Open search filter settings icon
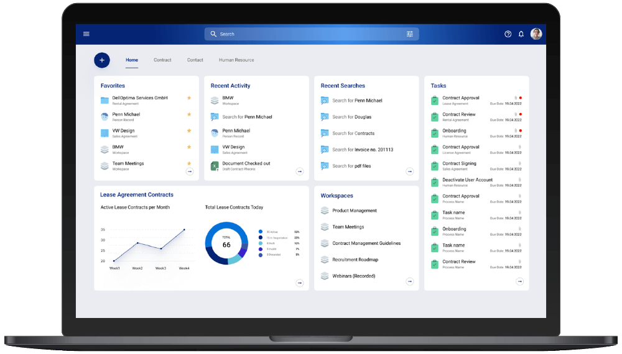 [x=410, y=34]
